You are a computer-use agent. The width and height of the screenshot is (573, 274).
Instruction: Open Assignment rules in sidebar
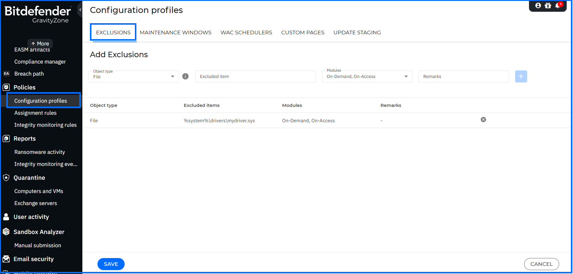35,113
